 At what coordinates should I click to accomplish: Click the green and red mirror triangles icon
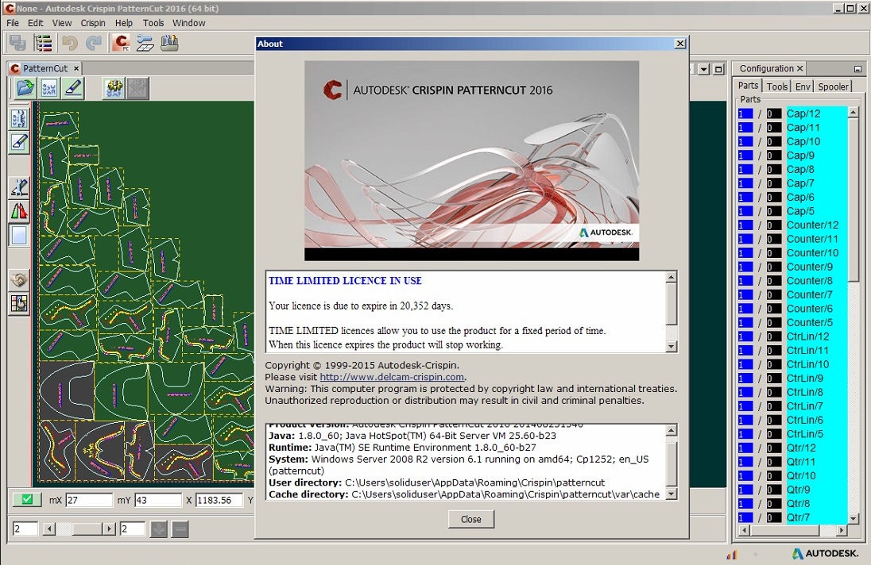pos(19,211)
